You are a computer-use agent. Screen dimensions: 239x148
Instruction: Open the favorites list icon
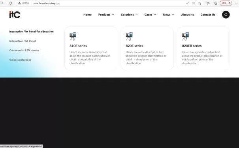[208, 3]
